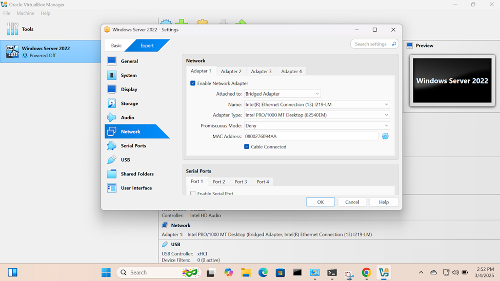
Task: Switch to Adapter 1 tab
Action: pyautogui.click(x=201, y=71)
